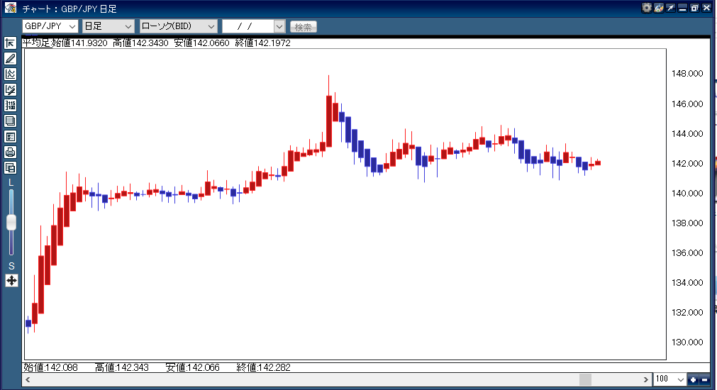Close the chart window
717x390 pixels.
[706, 8]
